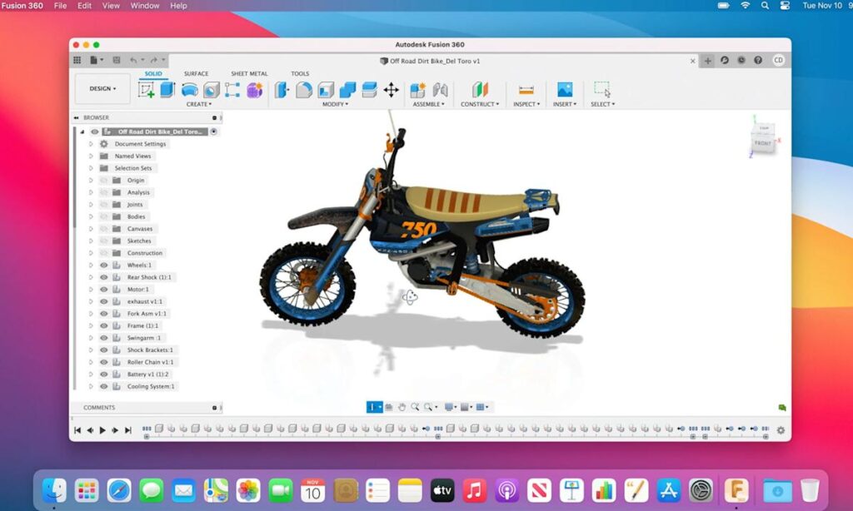Viewport: 853px width, 511px height.
Task: Expand the Origin folder in the browser
Action: 92,180
